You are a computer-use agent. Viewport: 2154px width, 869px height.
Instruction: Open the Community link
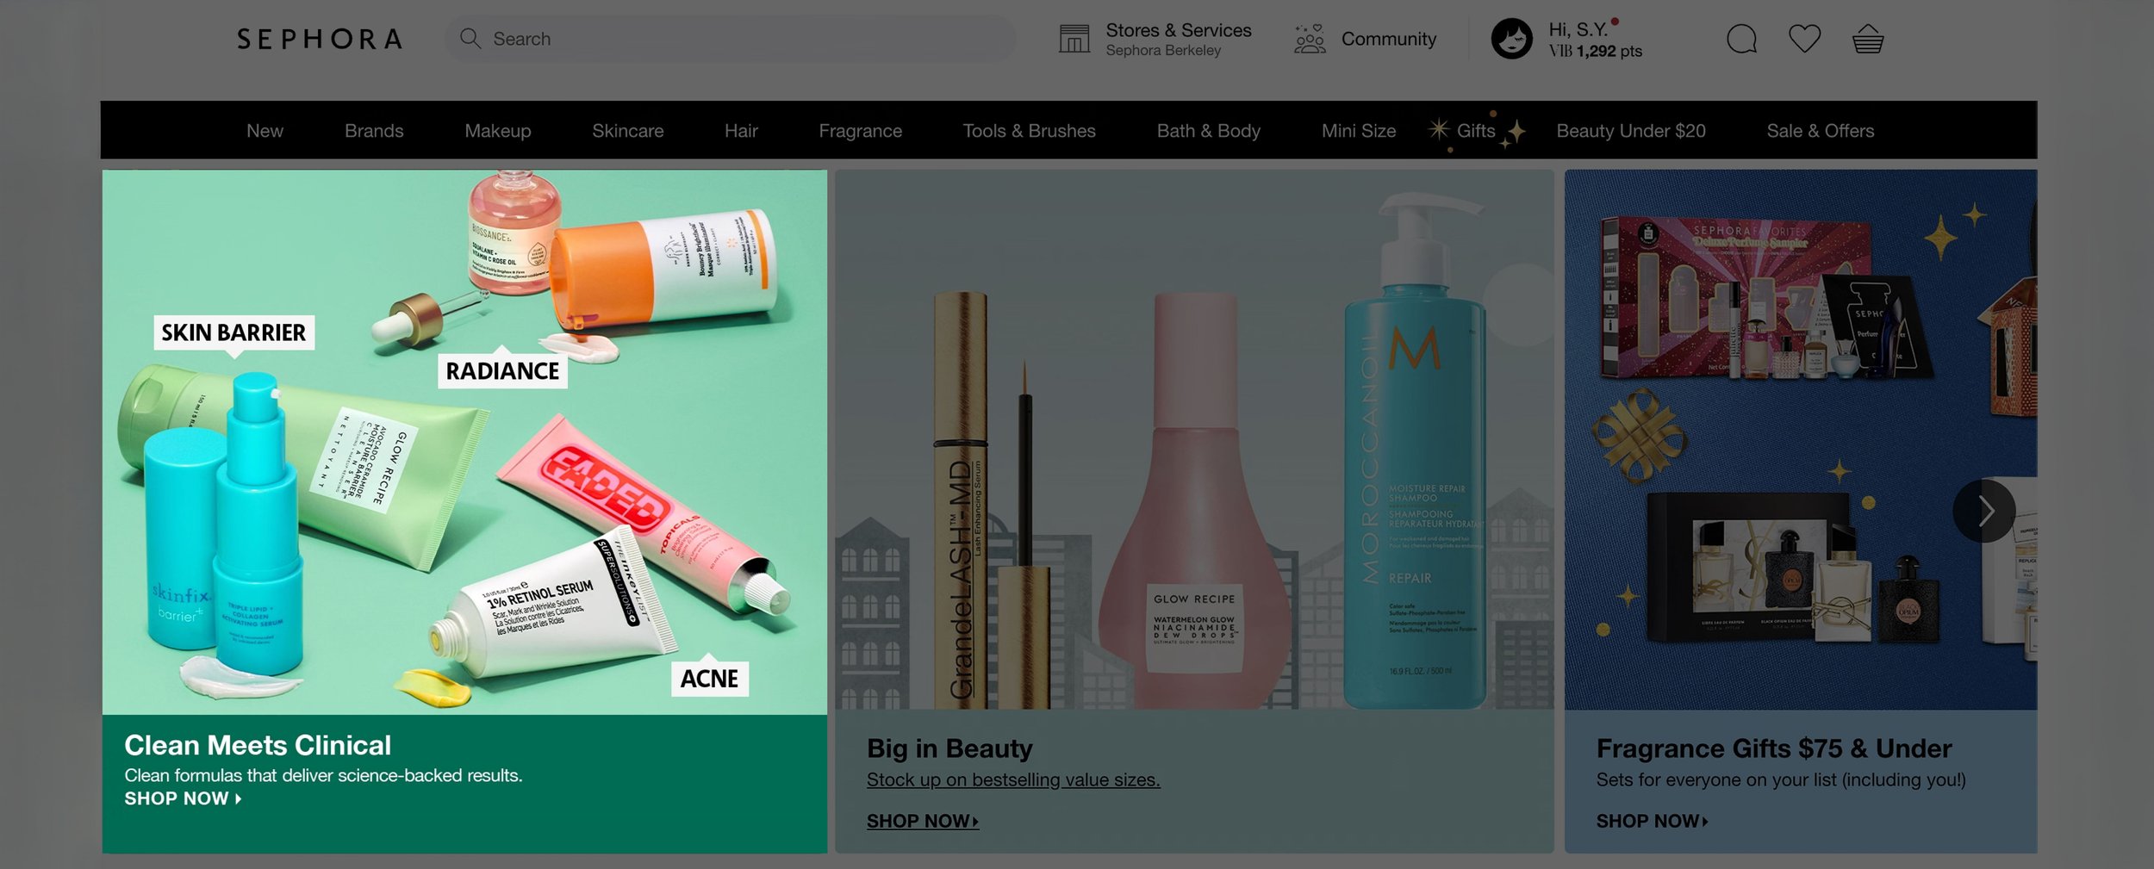click(1388, 39)
